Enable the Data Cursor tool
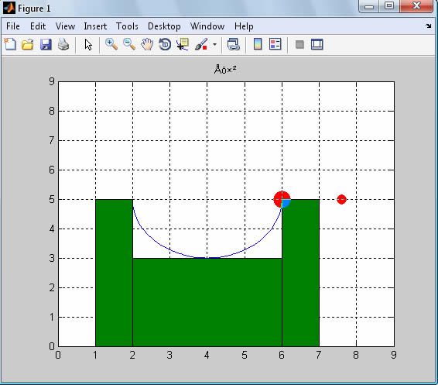This screenshot has width=438, height=385. pos(183,44)
